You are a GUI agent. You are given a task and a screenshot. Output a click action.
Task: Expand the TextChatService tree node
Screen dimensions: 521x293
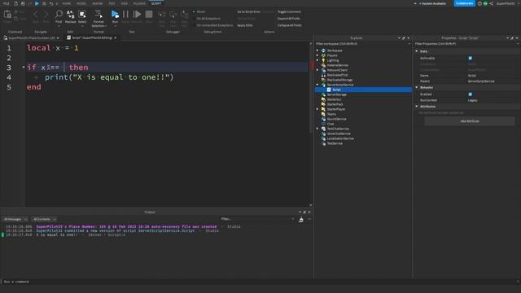317,129
